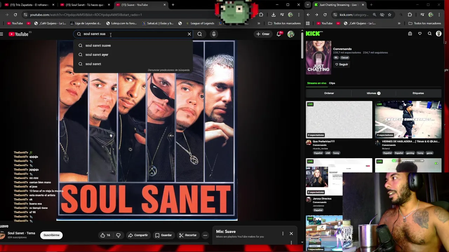Select the Streams en vivo tab
Image resolution: width=449 pixels, height=252 pixels.
coord(317,83)
